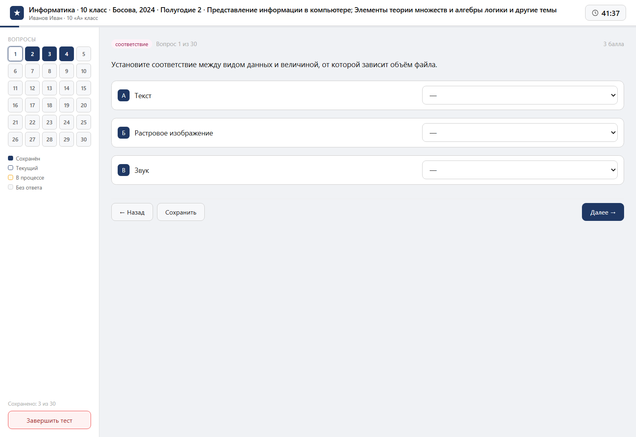Open question 5

[83, 54]
